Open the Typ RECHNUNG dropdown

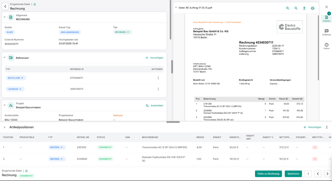(122, 32)
